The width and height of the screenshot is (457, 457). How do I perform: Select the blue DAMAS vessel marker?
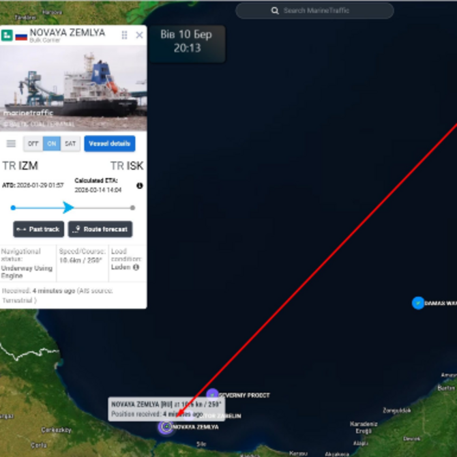[x=418, y=303]
